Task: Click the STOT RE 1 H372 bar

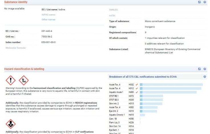Action: (151, 96)
